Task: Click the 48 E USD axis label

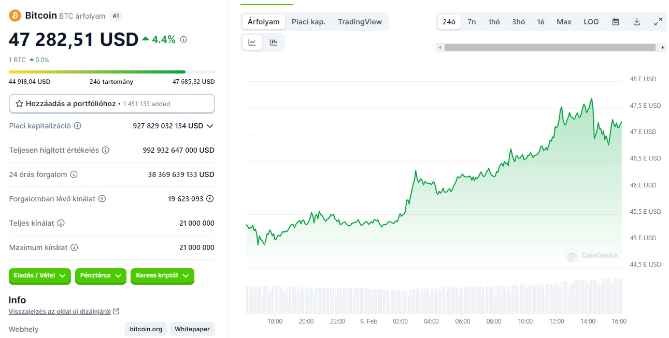Action: [x=643, y=79]
